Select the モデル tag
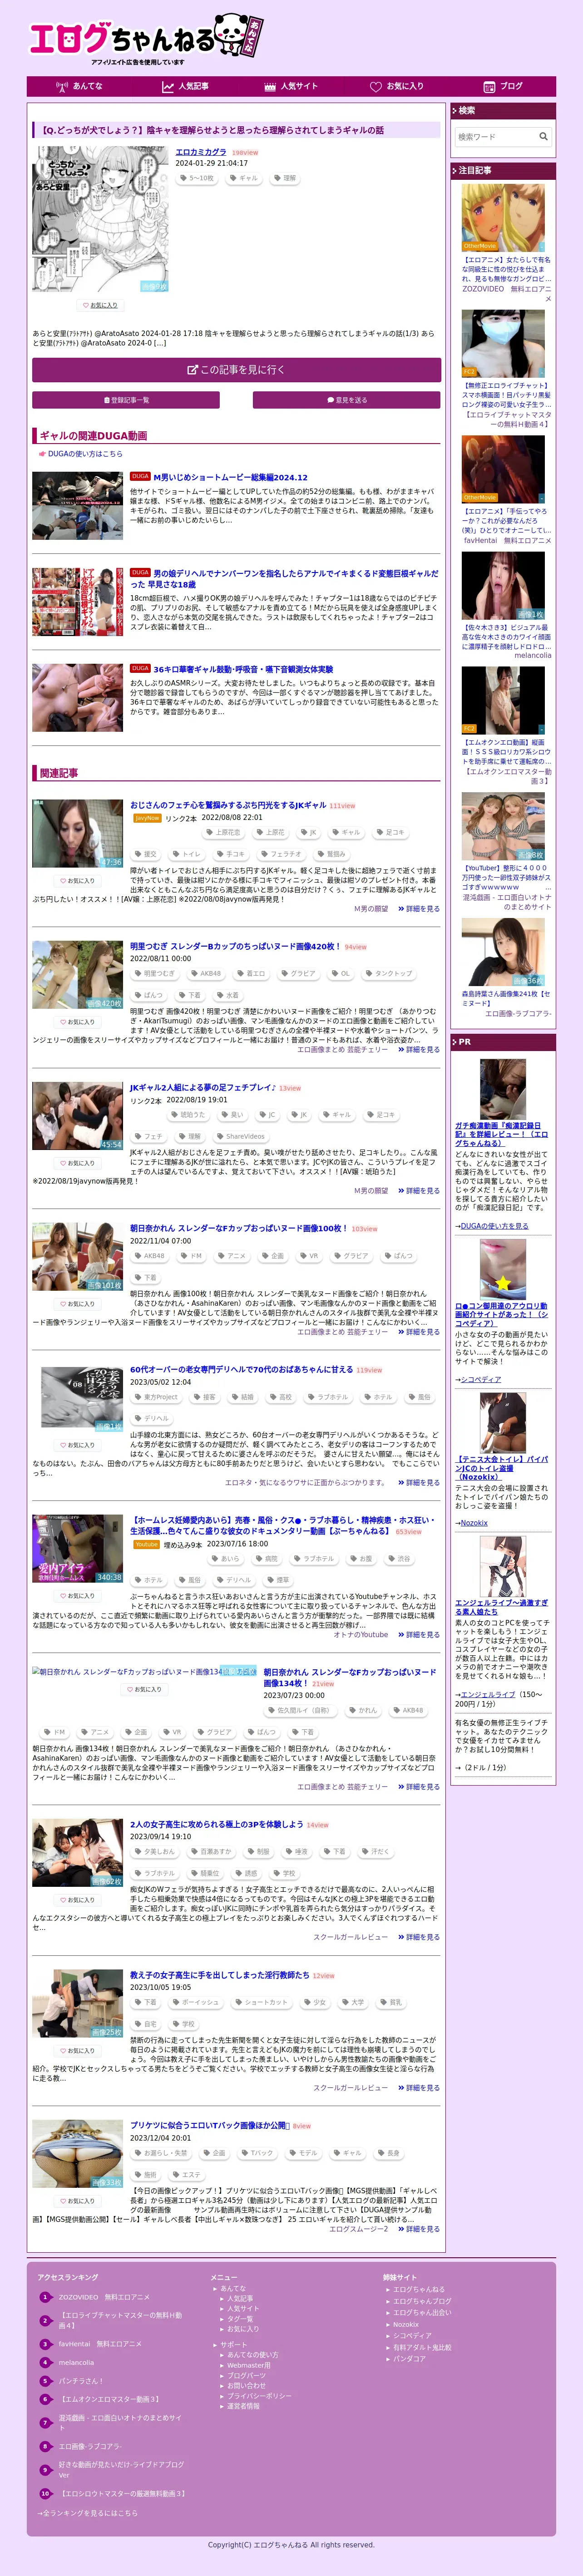This screenshot has width=583, height=2576. 304,2153
